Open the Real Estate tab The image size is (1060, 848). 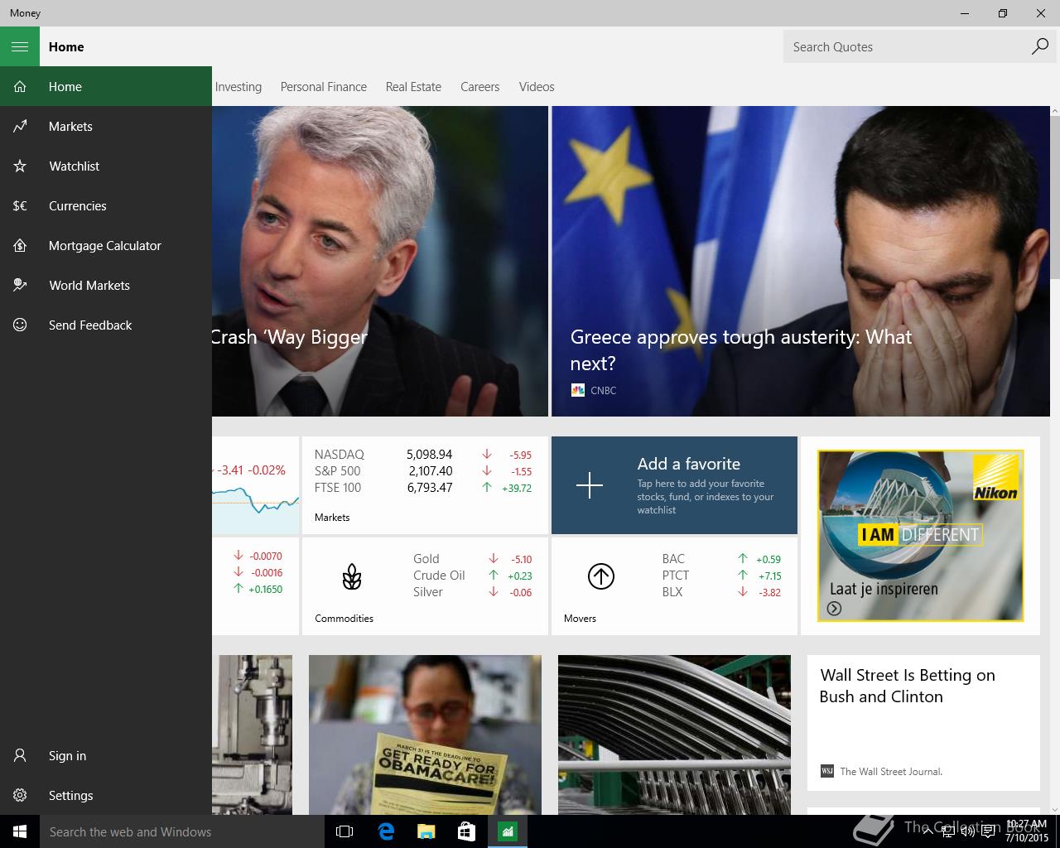(x=413, y=86)
